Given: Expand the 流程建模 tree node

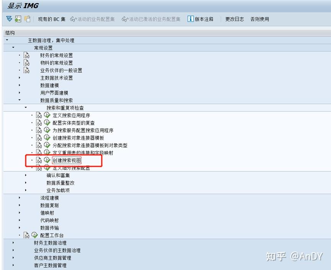Looking at the screenshot, I should point(19,198).
